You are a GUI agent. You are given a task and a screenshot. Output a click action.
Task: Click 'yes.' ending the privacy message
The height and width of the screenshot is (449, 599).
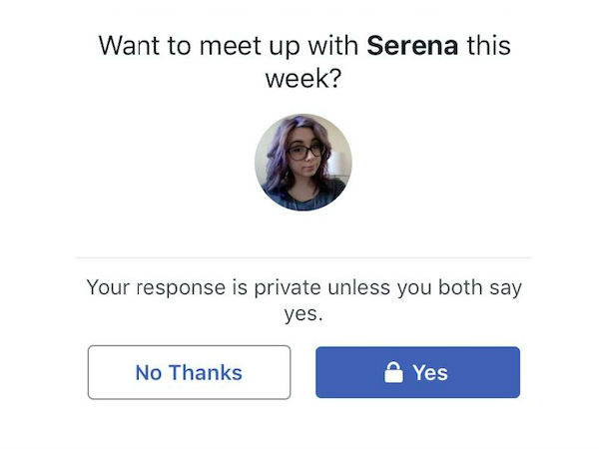302,315
